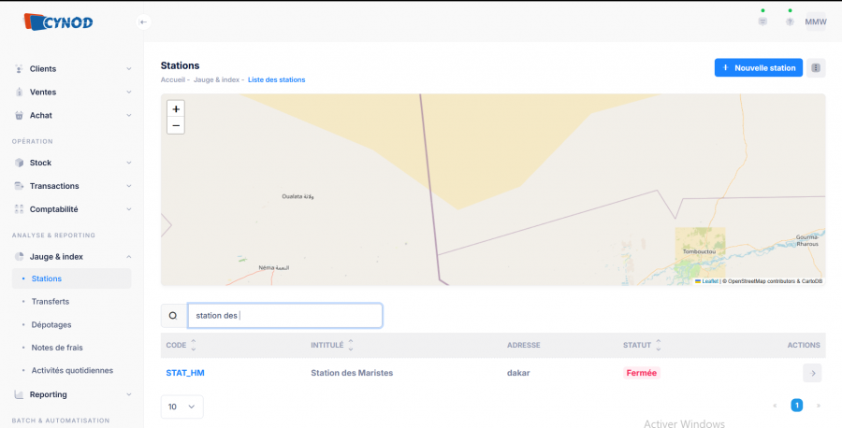This screenshot has height=428, width=842.
Task: Click the notifications icon in top bar
Action: pyautogui.click(x=762, y=21)
